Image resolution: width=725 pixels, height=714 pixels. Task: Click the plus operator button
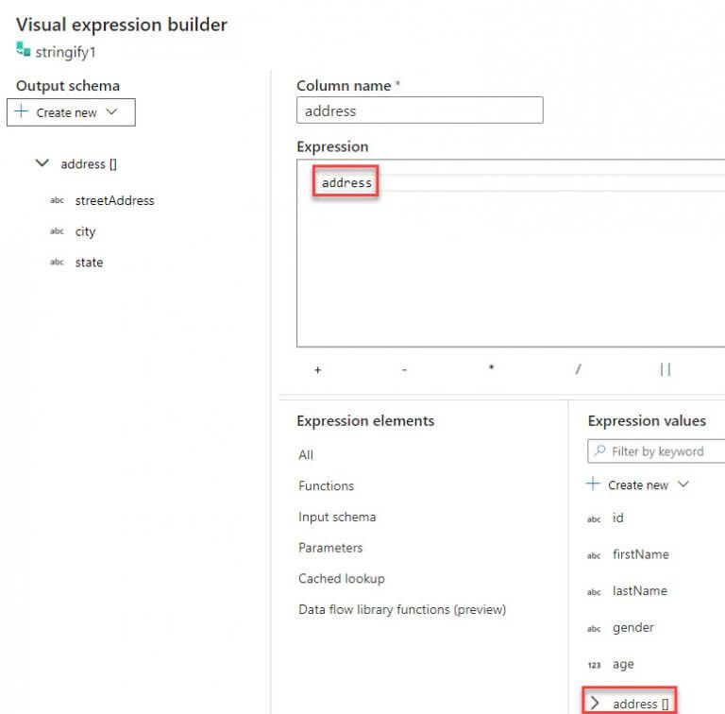click(x=317, y=370)
